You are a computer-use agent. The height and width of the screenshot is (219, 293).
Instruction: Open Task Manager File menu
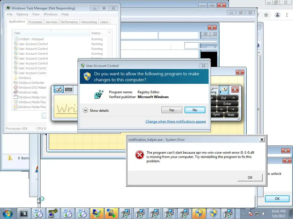tap(10, 14)
